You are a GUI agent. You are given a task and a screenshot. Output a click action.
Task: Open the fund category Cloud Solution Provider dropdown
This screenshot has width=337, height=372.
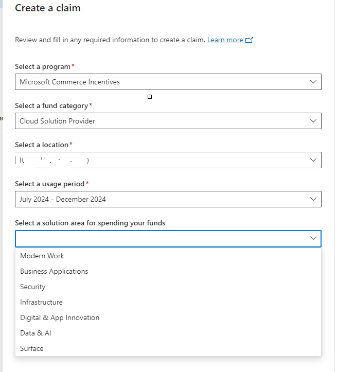168,121
